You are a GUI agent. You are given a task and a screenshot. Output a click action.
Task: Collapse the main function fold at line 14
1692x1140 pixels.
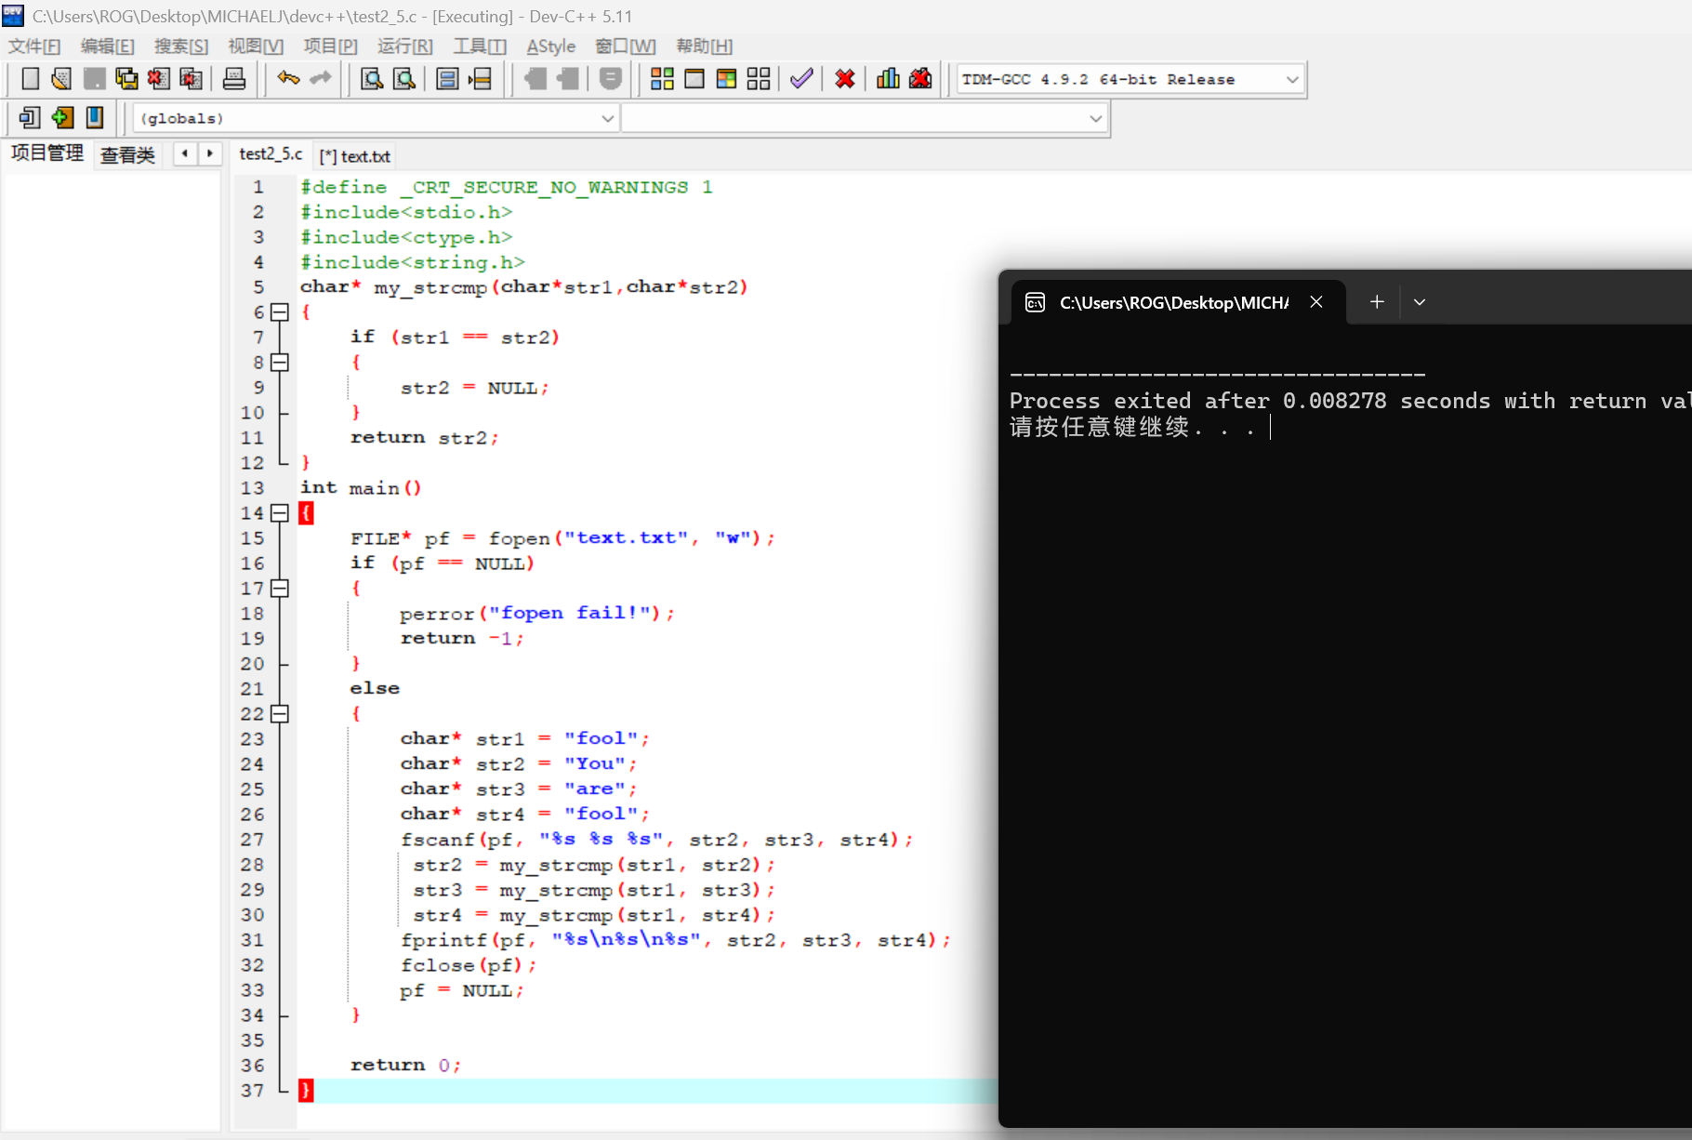(280, 513)
